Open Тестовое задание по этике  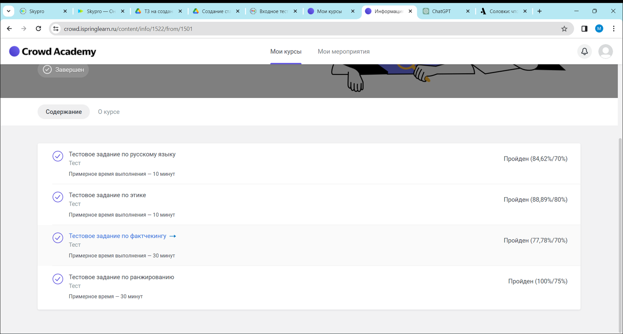[x=107, y=195]
